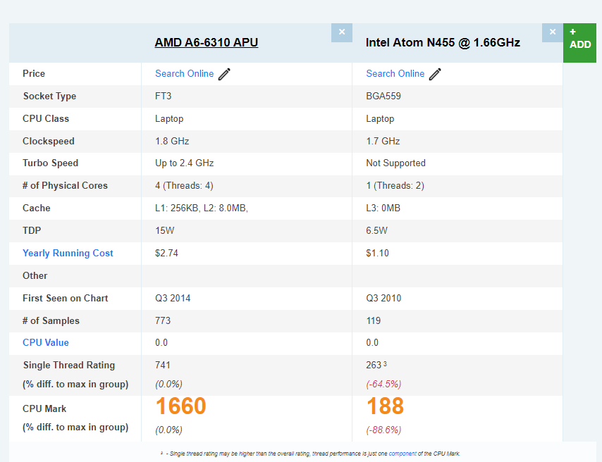602x462 pixels.
Task: Select the 'Turbo Speed' row label
Action: point(50,163)
